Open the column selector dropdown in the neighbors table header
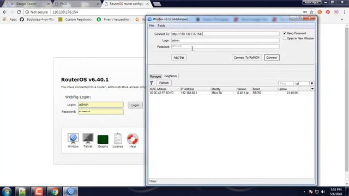 coord(312,89)
